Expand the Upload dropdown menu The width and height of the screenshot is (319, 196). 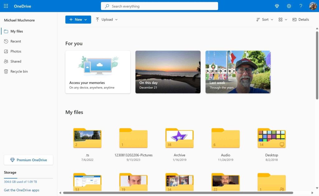pyautogui.click(x=107, y=20)
